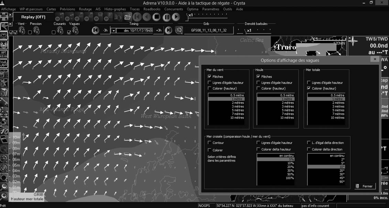
Task: Expand the Timing date dropdown
Action: (114, 31)
